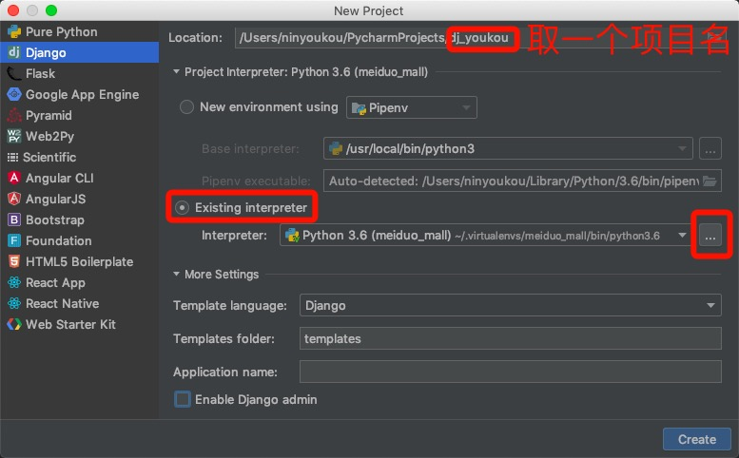Collapse the More Settings section
Screen dimensions: 739x458
coord(176,274)
